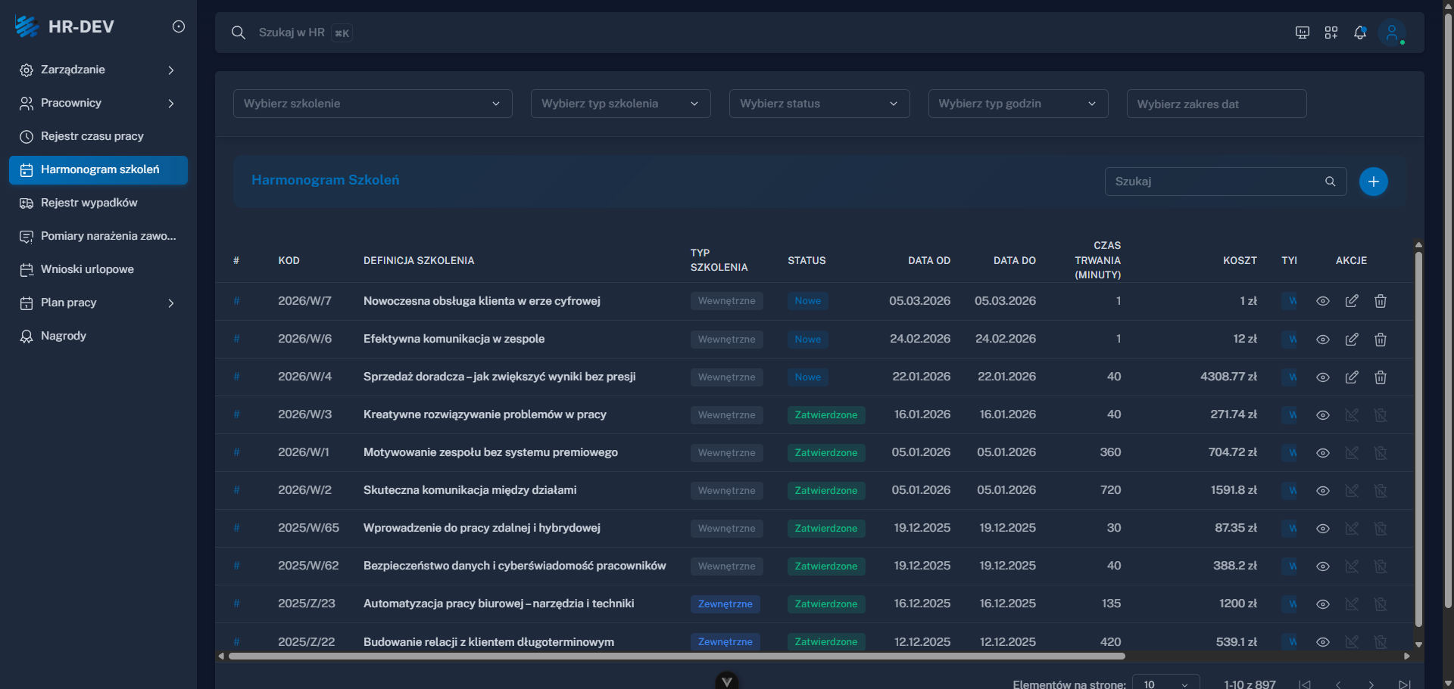
Task: Click the dashboard monitor icon in the top bar
Action: [1302, 32]
